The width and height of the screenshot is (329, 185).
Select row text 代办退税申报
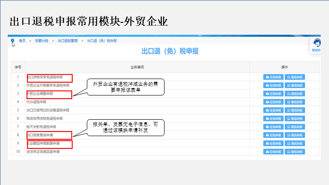point(36,102)
